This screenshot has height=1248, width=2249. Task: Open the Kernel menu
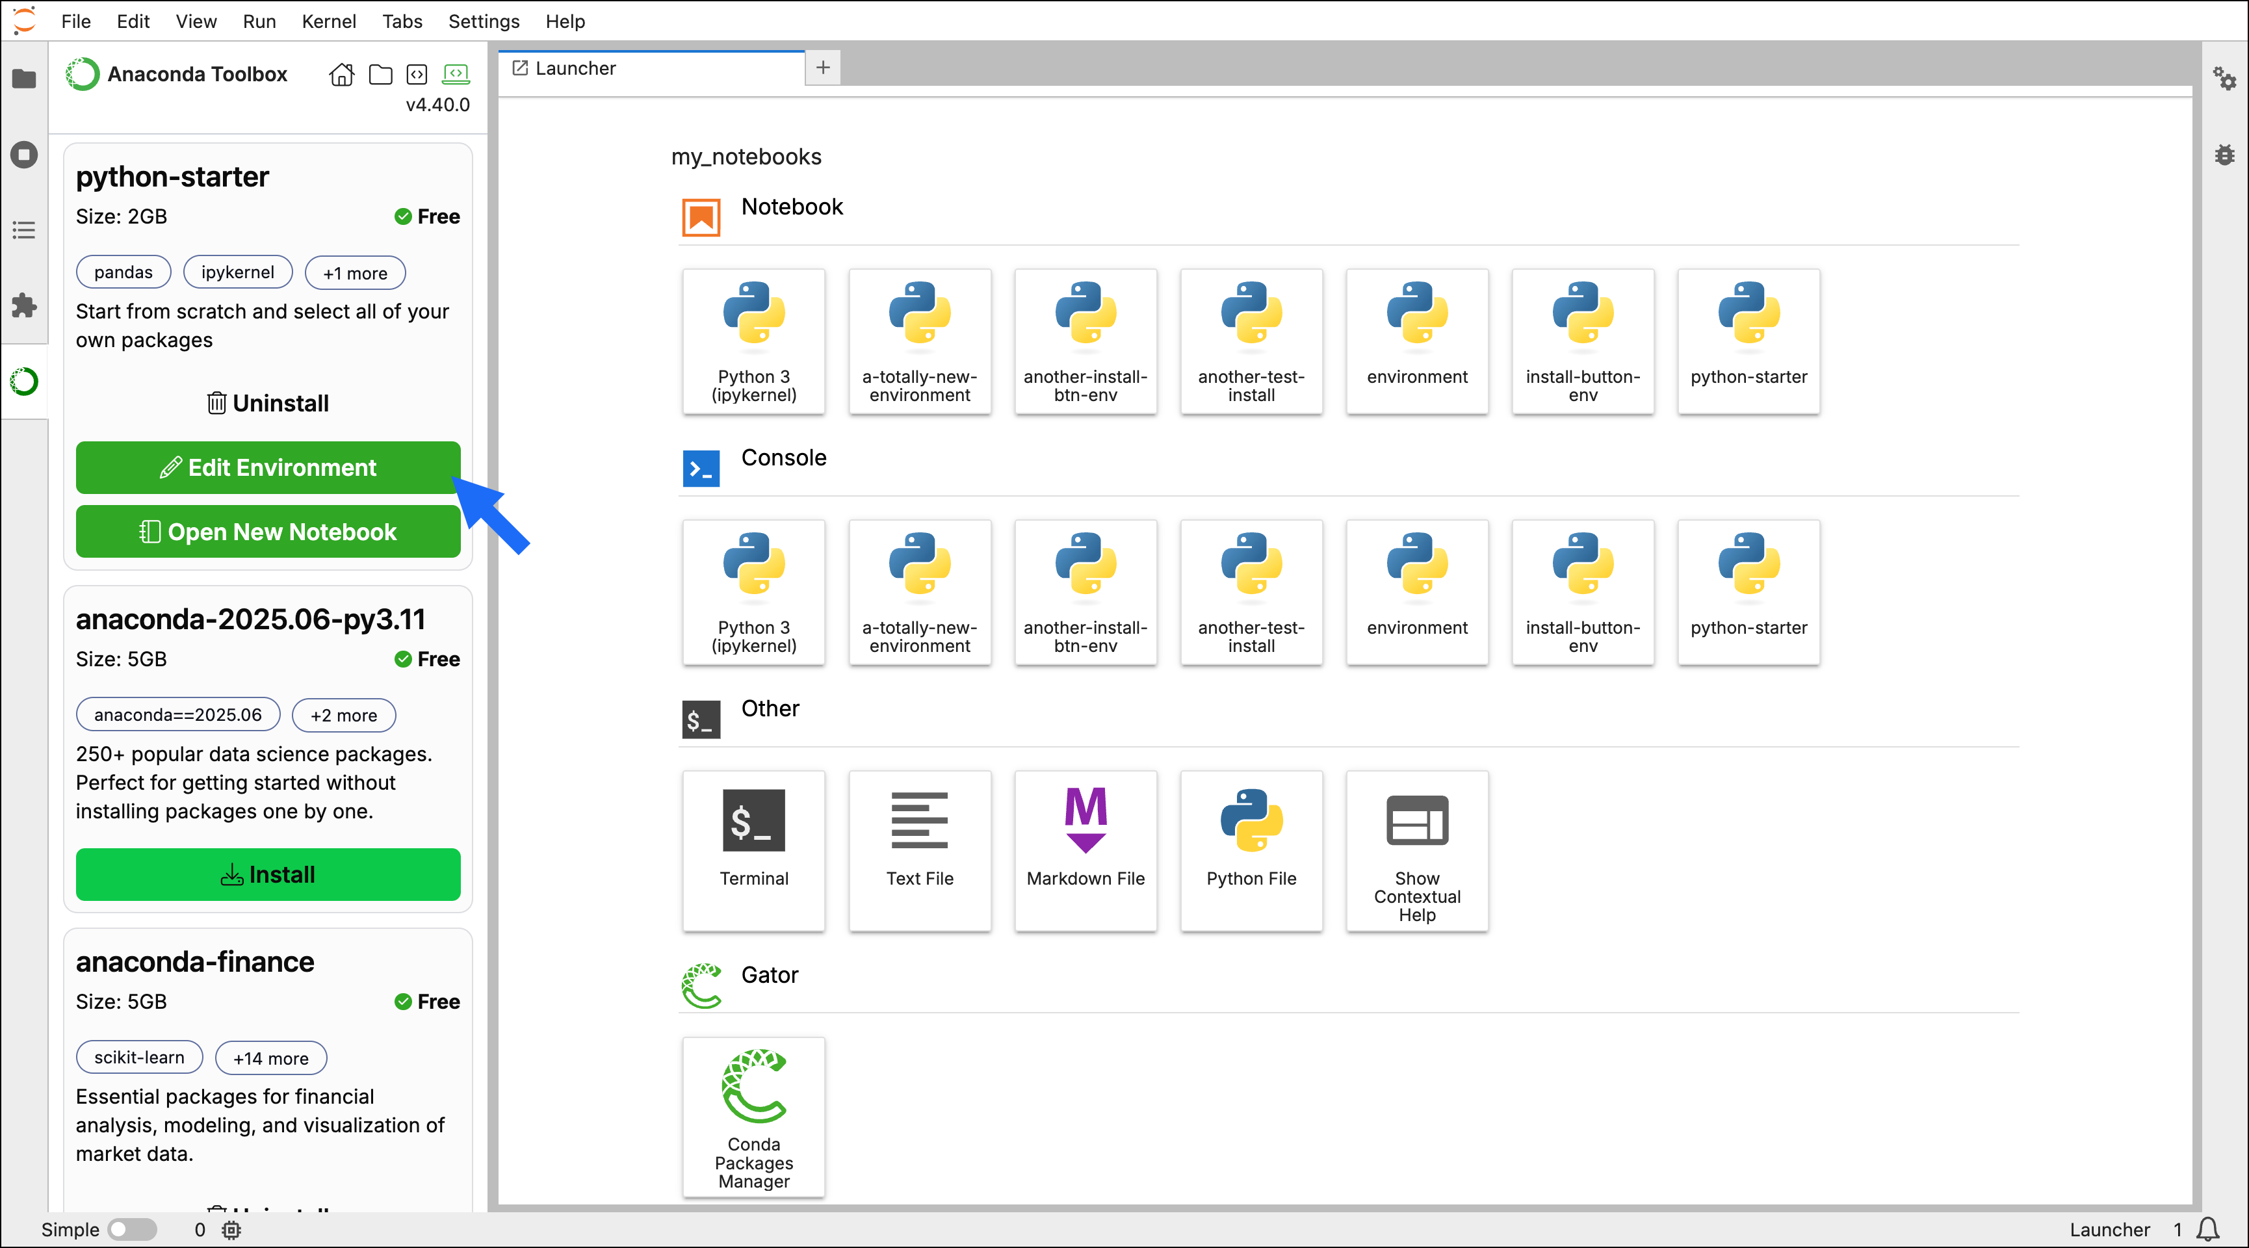[x=328, y=21]
